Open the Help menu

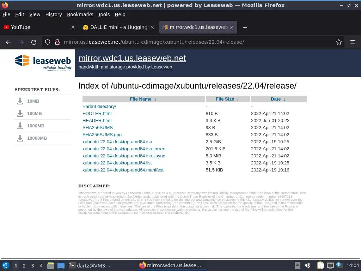point(120,14)
